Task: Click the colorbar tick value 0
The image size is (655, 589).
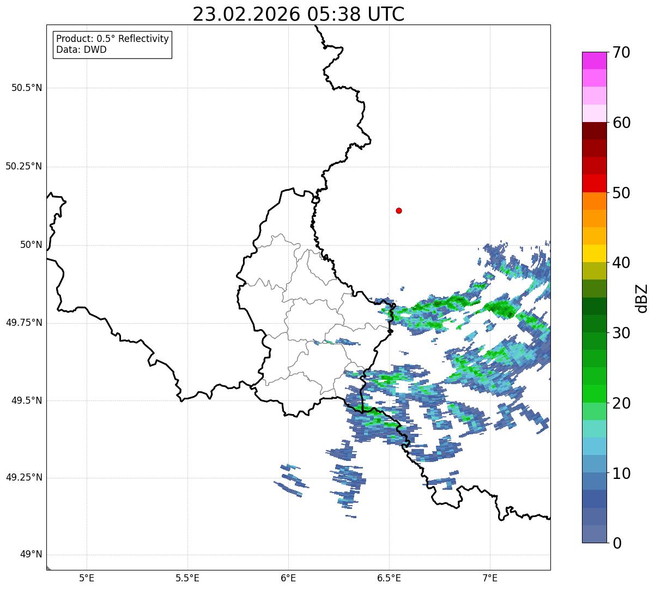Action: pos(617,543)
